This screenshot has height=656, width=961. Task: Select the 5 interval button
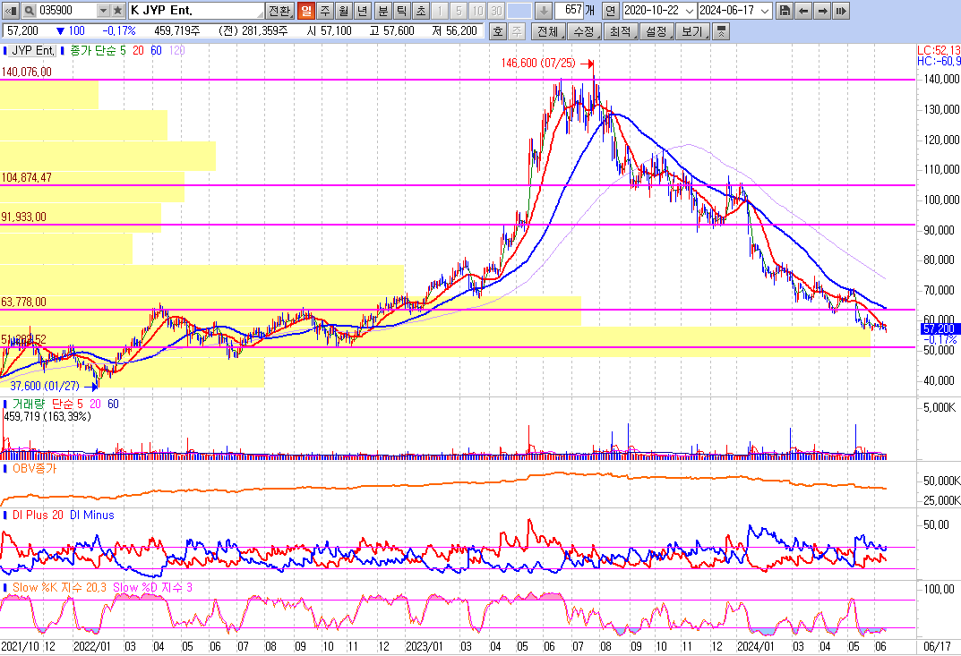coord(459,11)
